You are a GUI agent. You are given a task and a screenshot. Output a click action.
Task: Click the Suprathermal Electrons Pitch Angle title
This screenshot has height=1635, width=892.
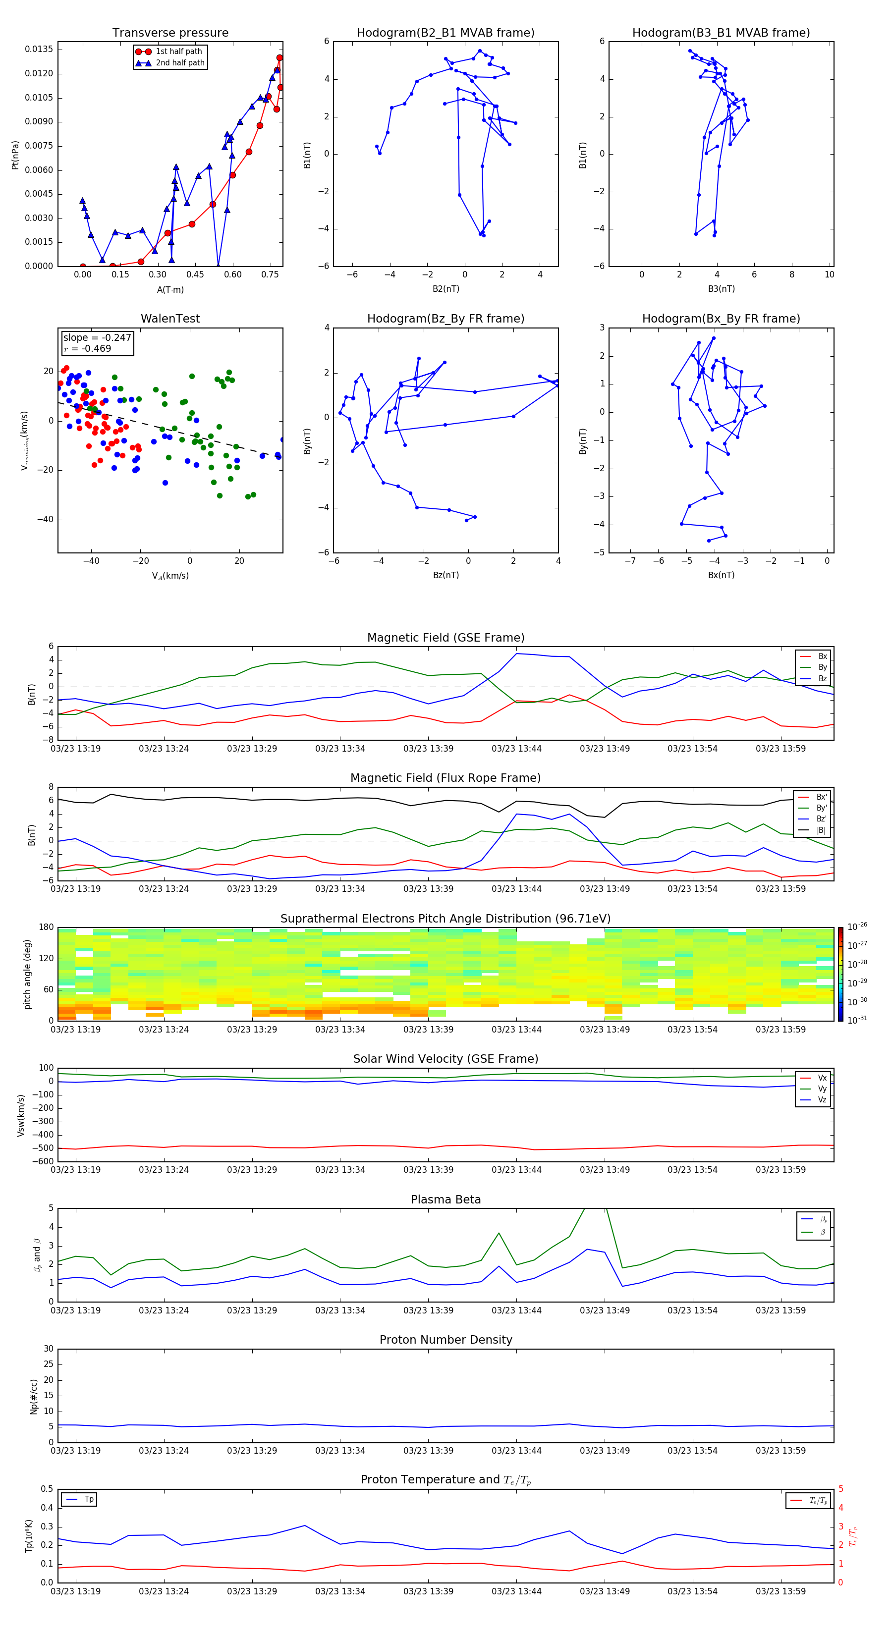[446, 919]
